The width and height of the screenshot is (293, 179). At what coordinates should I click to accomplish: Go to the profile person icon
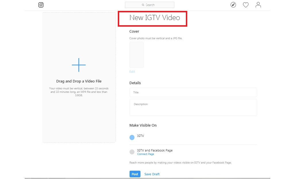[258, 5]
